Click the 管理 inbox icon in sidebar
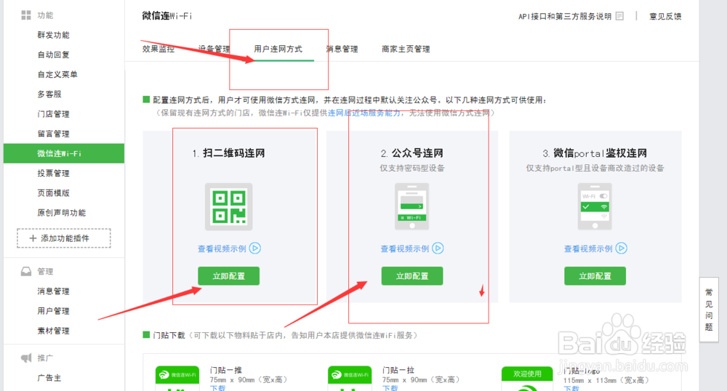Screen dimensions: 727x391 click(x=26, y=272)
